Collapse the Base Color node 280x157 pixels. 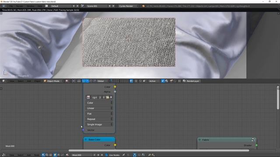(86, 140)
